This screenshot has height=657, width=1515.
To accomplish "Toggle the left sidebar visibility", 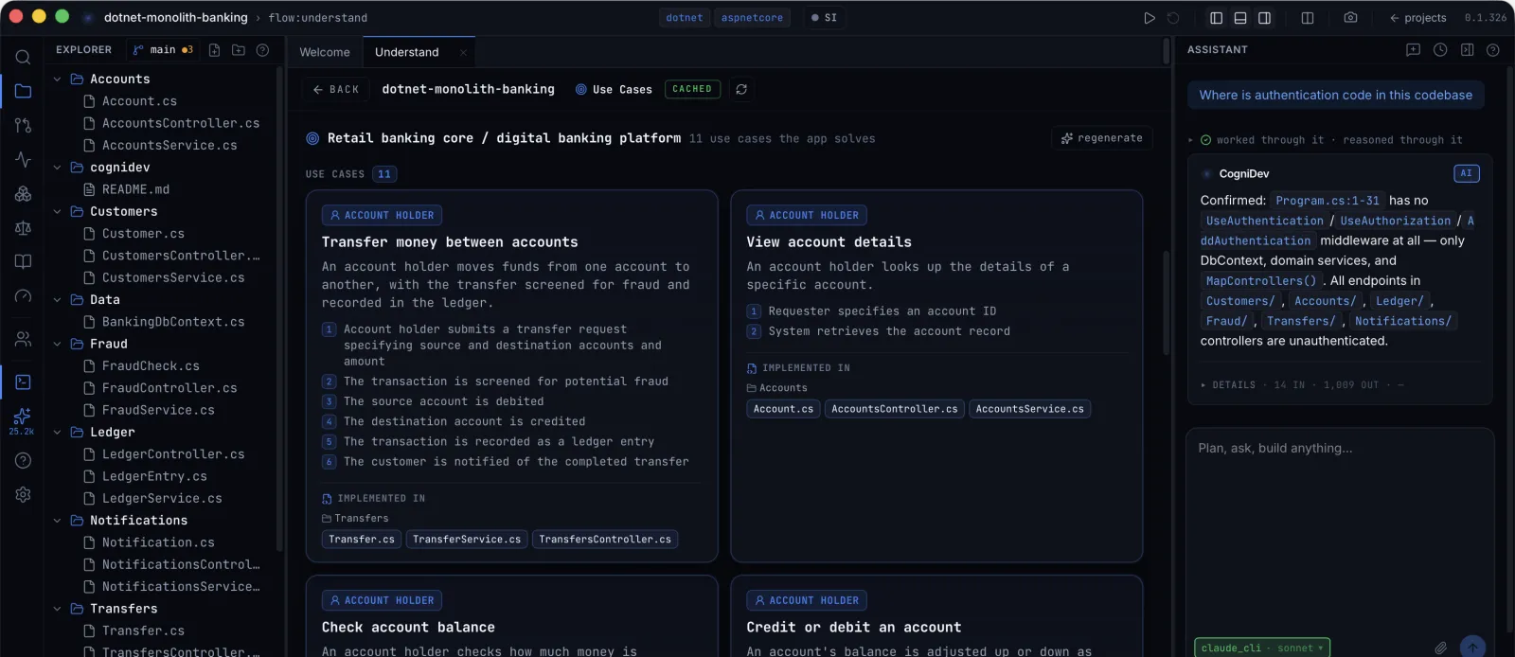I will click(x=1216, y=18).
